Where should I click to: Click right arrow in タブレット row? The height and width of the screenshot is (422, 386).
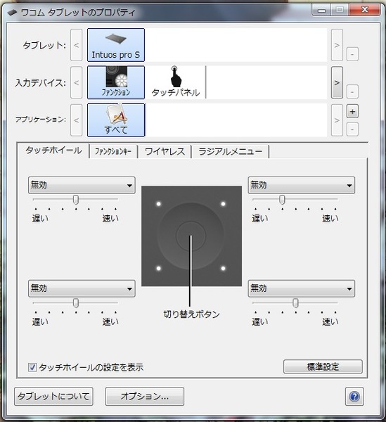tap(337, 45)
